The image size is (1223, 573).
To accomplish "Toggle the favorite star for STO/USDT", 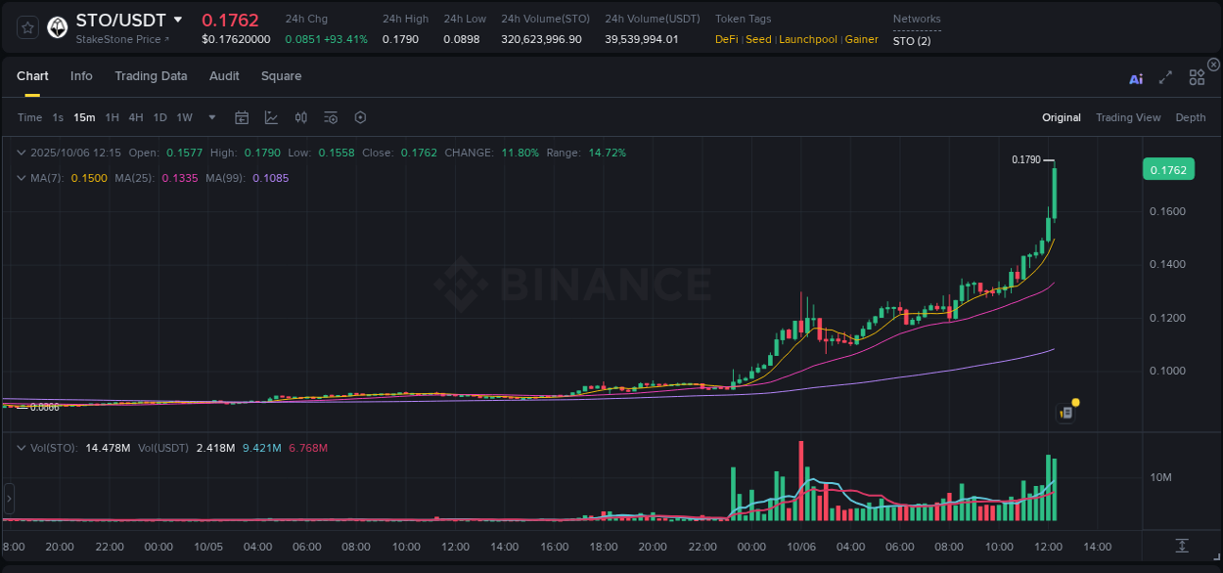I will tap(26, 26).
